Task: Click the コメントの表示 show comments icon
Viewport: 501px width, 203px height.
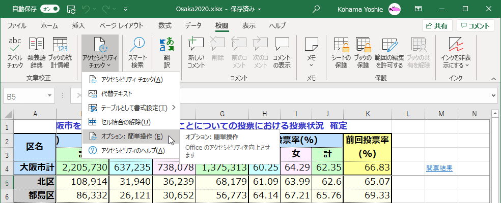Action: [282, 44]
